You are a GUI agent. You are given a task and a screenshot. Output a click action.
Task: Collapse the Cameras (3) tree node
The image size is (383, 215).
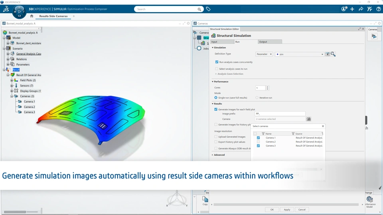(x=12, y=96)
